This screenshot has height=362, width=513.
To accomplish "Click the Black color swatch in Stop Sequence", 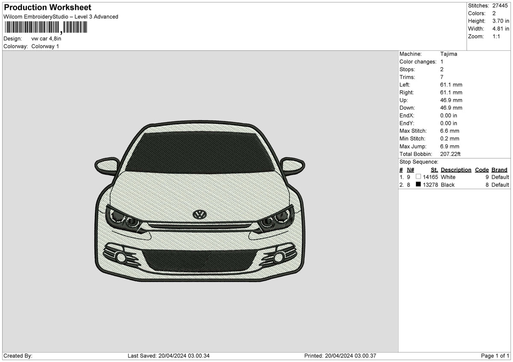I will (418, 184).
